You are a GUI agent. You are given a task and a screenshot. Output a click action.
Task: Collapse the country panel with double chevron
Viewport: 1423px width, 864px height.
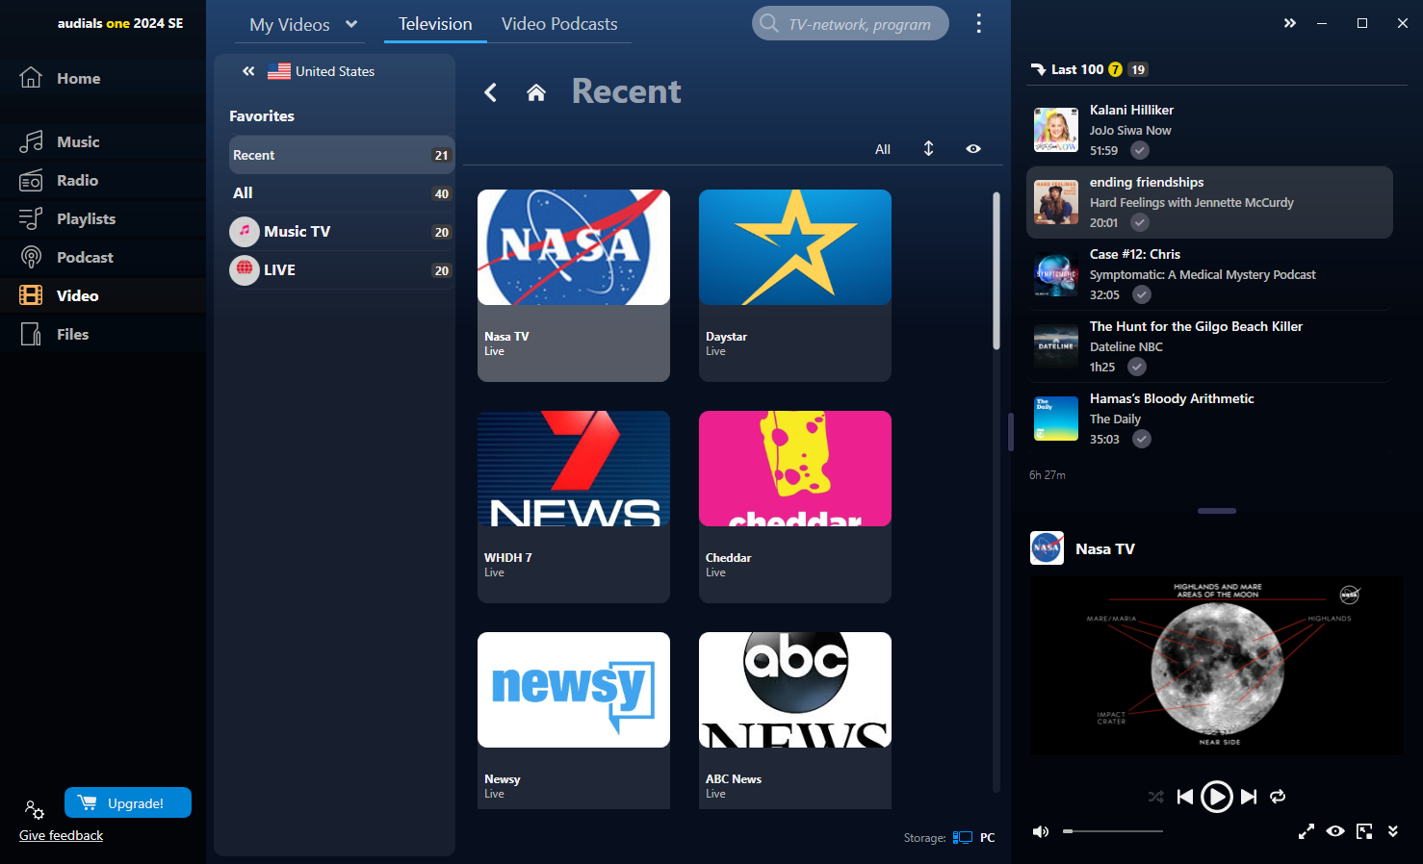(248, 71)
